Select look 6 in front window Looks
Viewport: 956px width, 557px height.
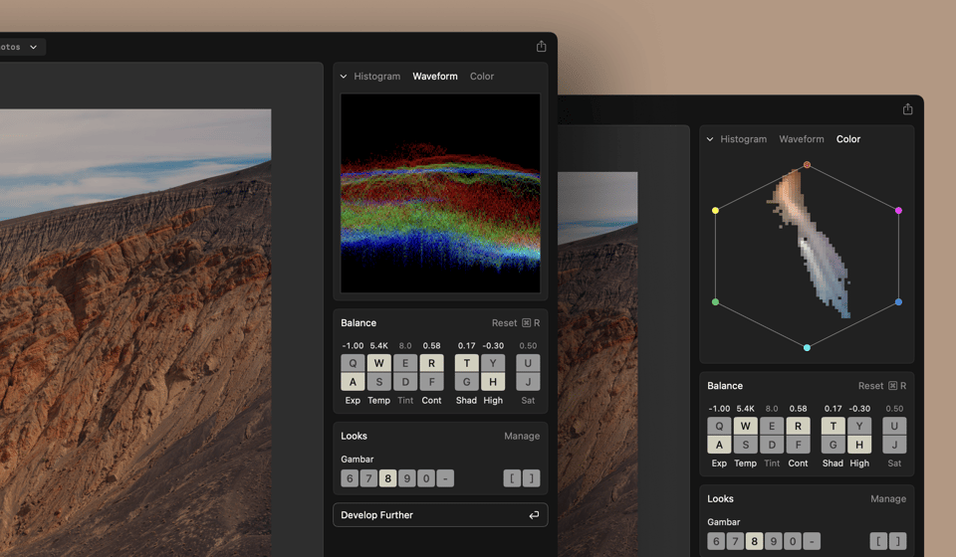350,478
